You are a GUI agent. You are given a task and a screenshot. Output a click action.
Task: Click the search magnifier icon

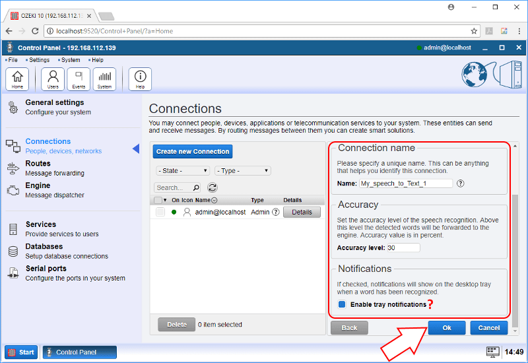[196, 187]
